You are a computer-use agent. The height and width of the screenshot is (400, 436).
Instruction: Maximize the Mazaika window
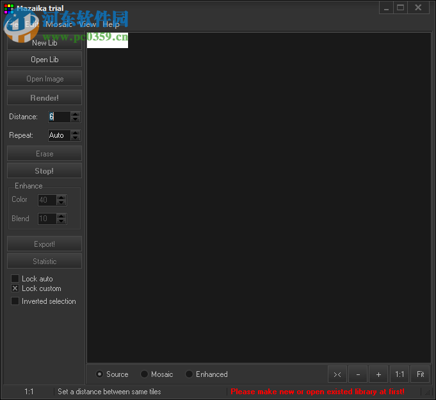[400, 8]
